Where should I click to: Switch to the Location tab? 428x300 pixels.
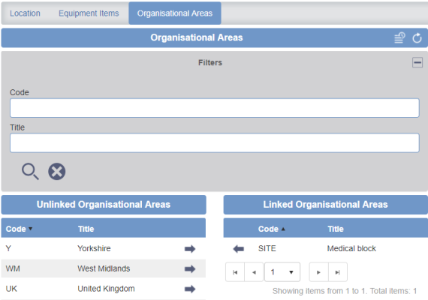click(25, 13)
